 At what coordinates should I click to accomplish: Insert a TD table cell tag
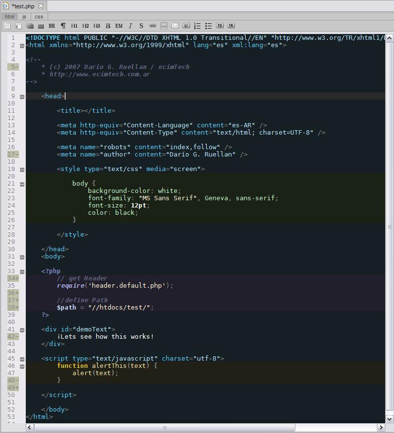pyautogui.click(x=220, y=26)
